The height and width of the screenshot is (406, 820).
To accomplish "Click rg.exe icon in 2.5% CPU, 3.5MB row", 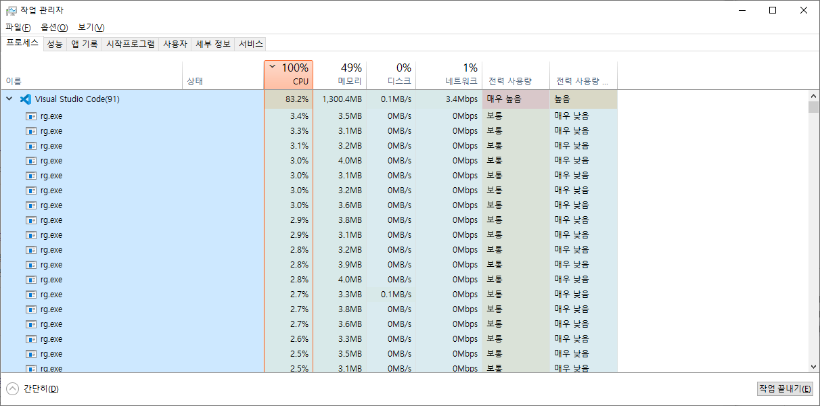I will click(x=31, y=353).
